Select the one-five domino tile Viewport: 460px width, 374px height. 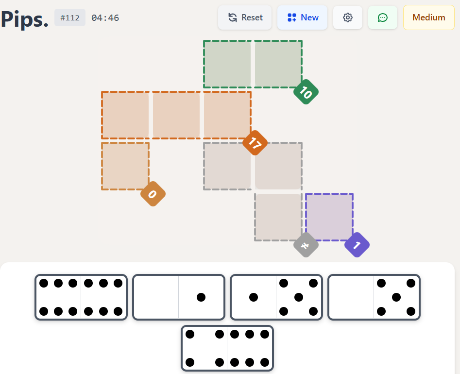pyautogui.click(x=276, y=297)
